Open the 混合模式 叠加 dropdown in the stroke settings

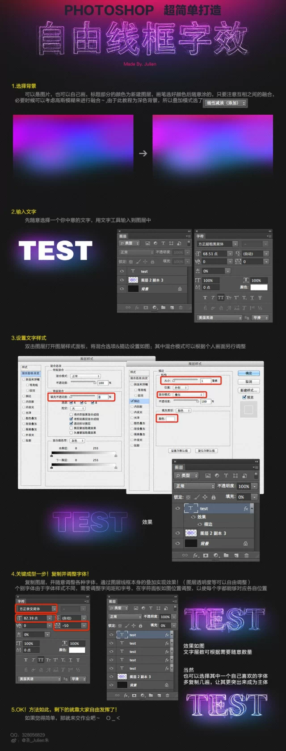189,394
